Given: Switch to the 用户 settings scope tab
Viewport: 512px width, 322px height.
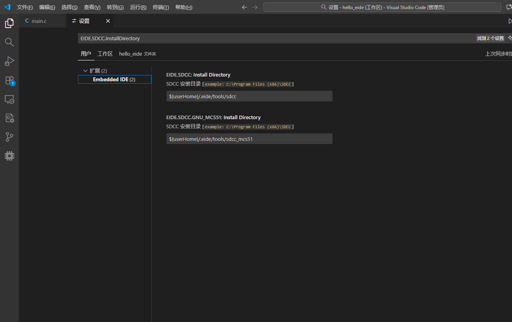Looking at the screenshot, I should (86, 54).
